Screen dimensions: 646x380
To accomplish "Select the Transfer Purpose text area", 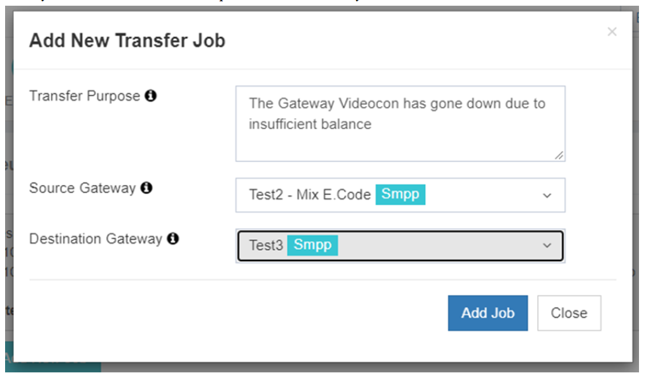I will click(400, 123).
